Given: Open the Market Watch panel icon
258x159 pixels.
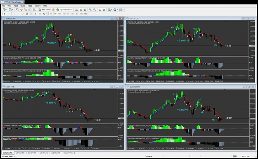Looking at the screenshot, I should pos(17,10).
